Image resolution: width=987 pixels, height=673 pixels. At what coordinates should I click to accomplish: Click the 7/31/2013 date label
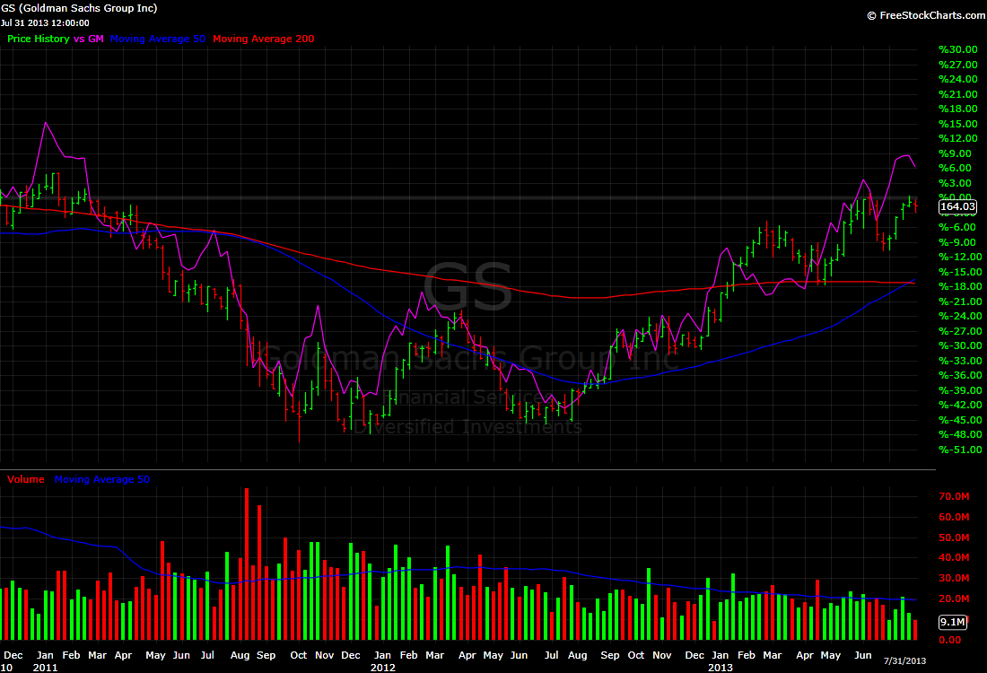tap(904, 660)
